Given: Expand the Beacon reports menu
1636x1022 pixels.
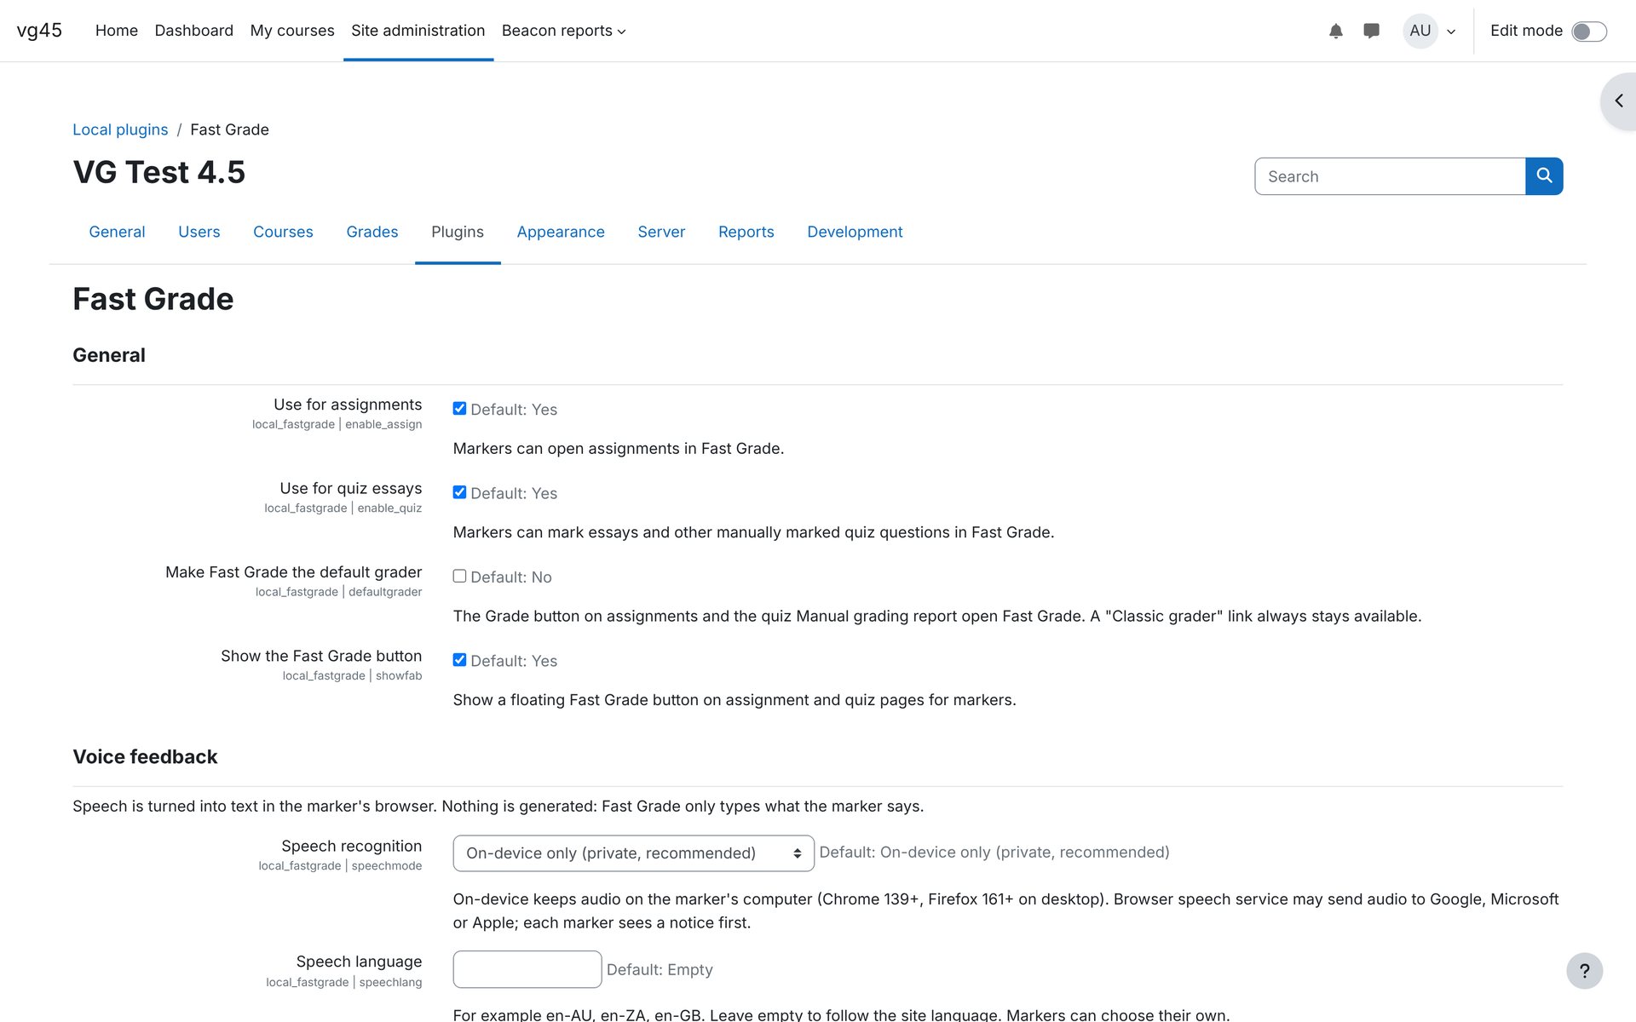Looking at the screenshot, I should tap(563, 31).
